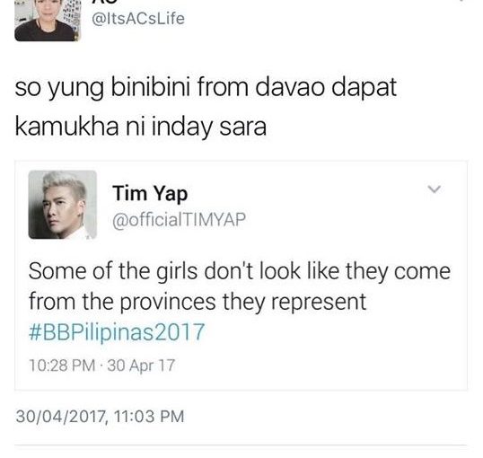Viewport: 483px width, 458px height.
Task: Click the Tim Yap display name
Action: pos(150,194)
